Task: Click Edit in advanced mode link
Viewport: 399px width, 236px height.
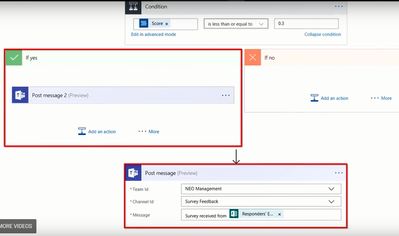Action: pos(153,35)
